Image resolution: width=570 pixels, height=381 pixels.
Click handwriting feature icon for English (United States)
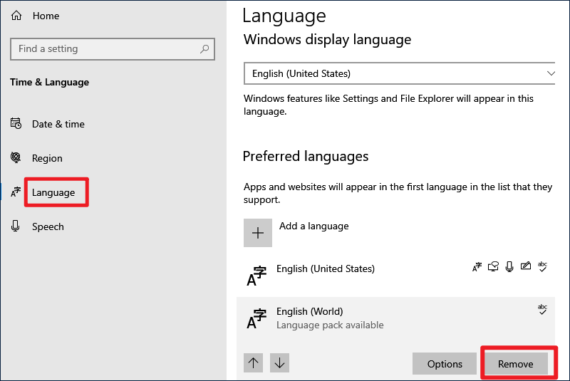526,266
